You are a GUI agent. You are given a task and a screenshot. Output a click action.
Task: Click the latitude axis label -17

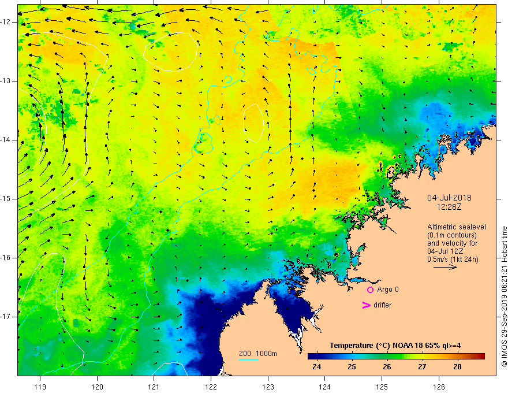pyautogui.click(x=6, y=317)
